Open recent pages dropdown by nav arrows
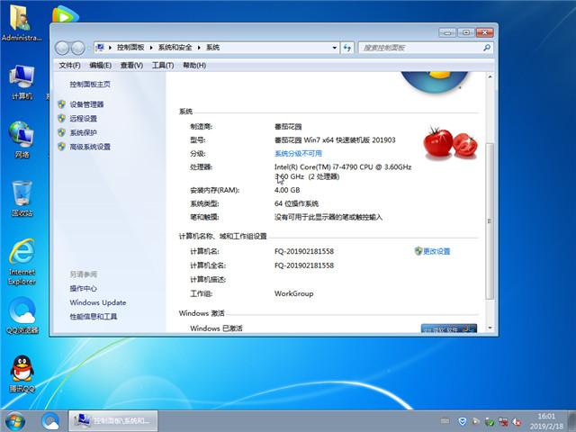The width and height of the screenshot is (576, 432). tap(88, 48)
